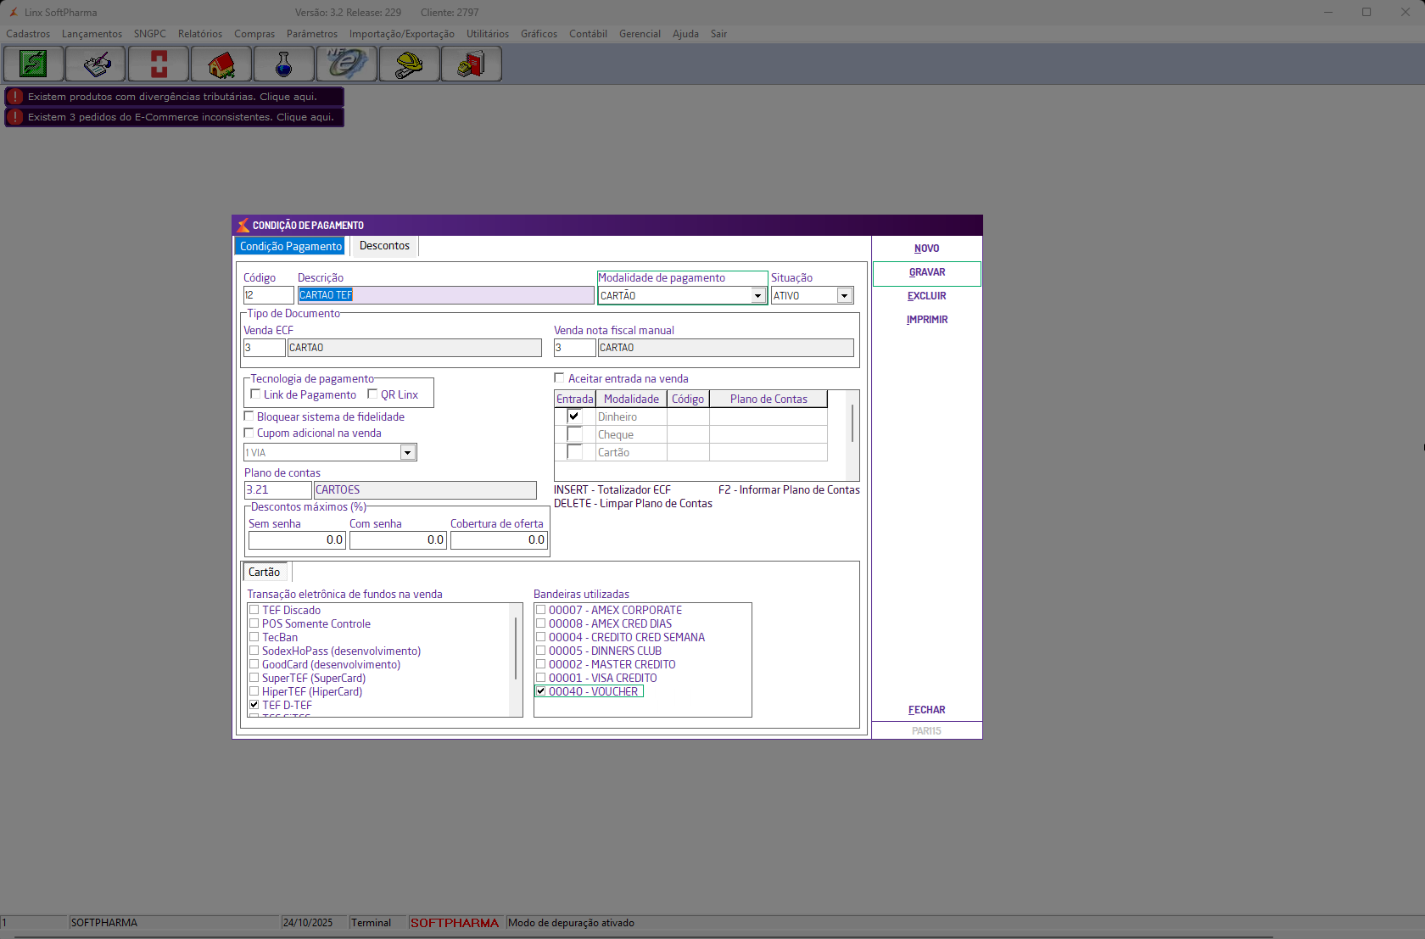Click the NF-e electronic invoice toolbar icon

(x=348, y=64)
